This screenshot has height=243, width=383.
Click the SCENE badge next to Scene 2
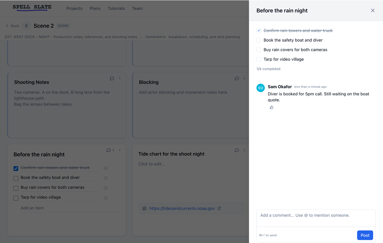63,26
